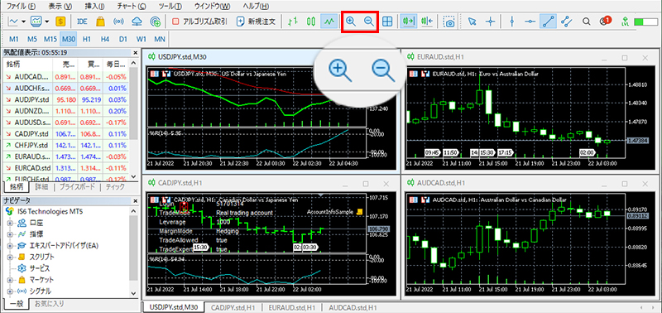Expand the 口座 accounts tree node

9,223
